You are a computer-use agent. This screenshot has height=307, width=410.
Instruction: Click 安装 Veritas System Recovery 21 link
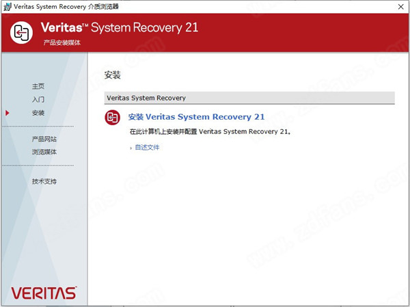[196, 117]
